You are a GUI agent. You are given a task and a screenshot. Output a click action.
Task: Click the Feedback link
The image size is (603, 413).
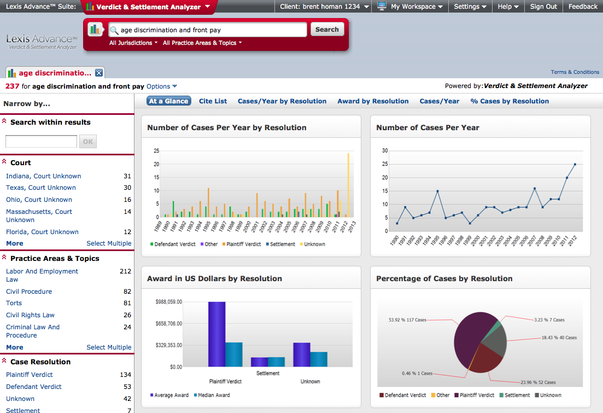pyautogui.click(x=583, y=7)
